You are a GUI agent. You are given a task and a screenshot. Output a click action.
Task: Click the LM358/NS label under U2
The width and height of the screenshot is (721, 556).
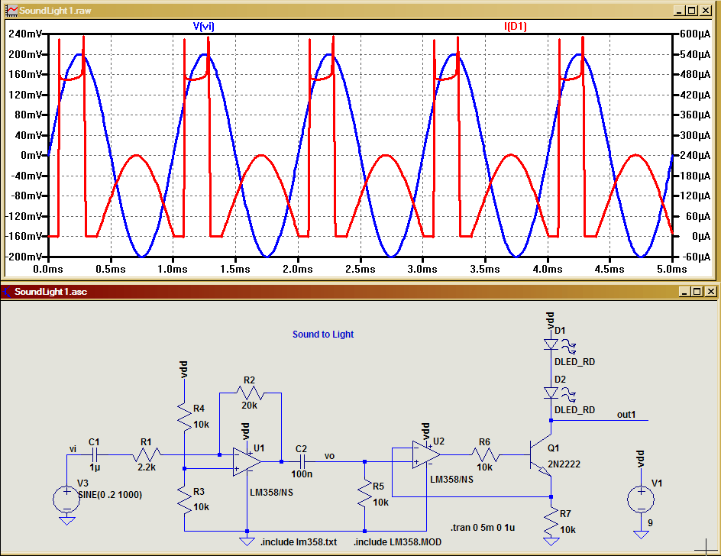451,479
